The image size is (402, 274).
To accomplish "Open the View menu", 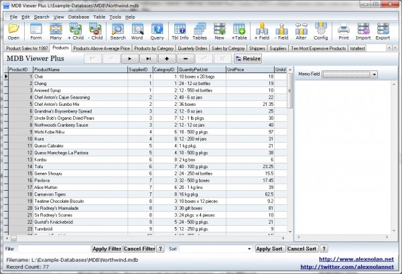I will 59,17.
